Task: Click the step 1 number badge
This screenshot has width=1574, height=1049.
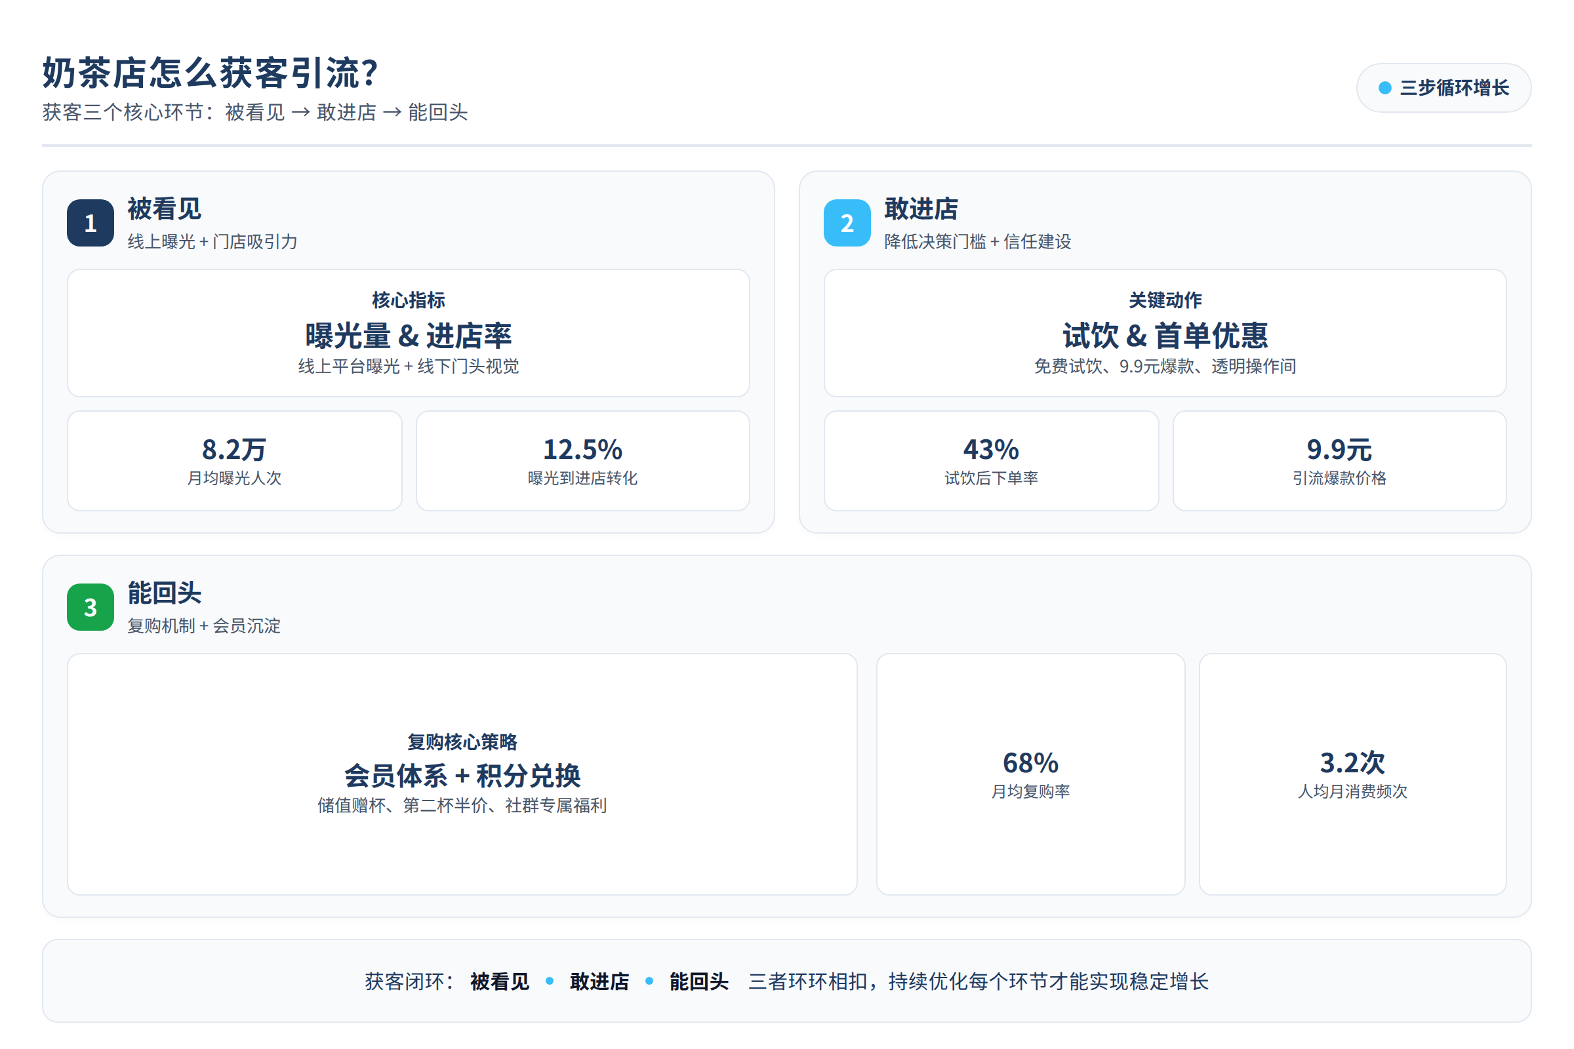Action: click(91, 223)
